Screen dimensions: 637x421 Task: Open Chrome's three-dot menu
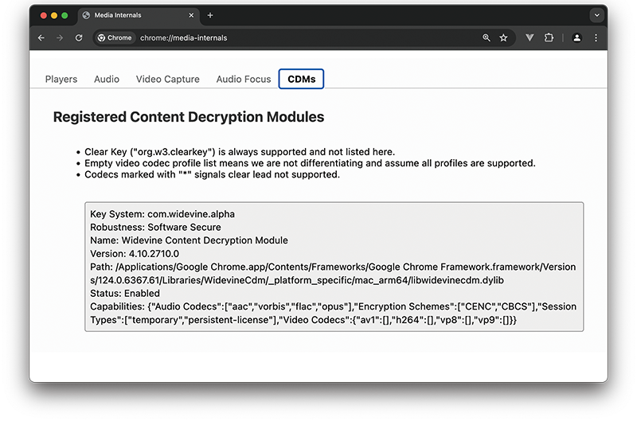click(x=596, y=37)
